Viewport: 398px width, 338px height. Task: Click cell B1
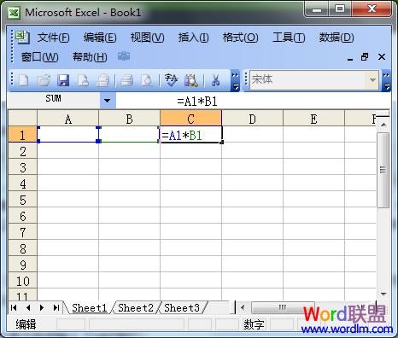[129, 134]
